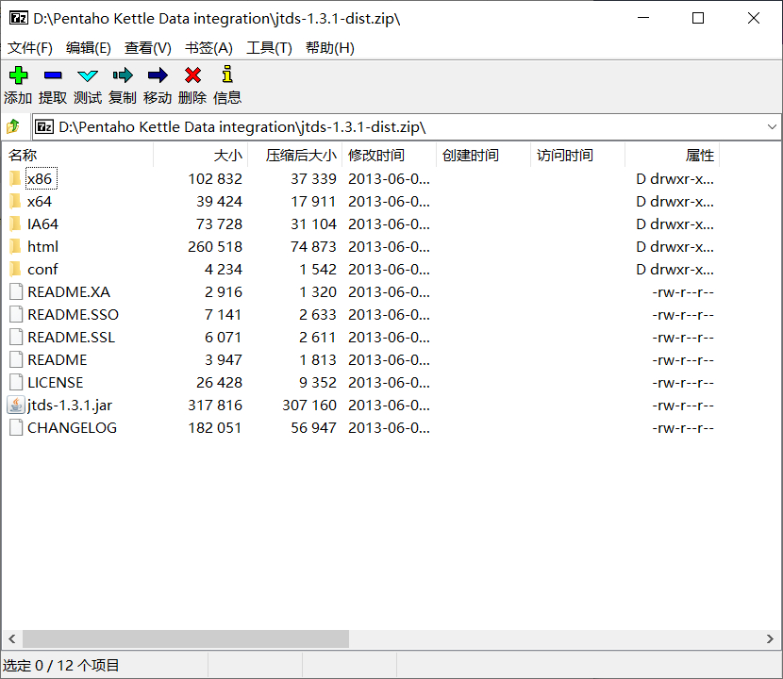Select the jtds-1.3.1.jar file icon
The image size is (783, 679).
(x=16, y=406)
